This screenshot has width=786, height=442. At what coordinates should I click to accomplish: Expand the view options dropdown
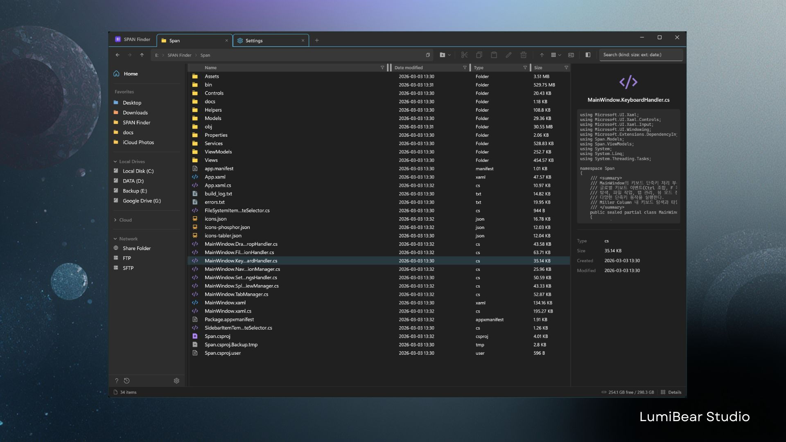click(x=560, y=54)
